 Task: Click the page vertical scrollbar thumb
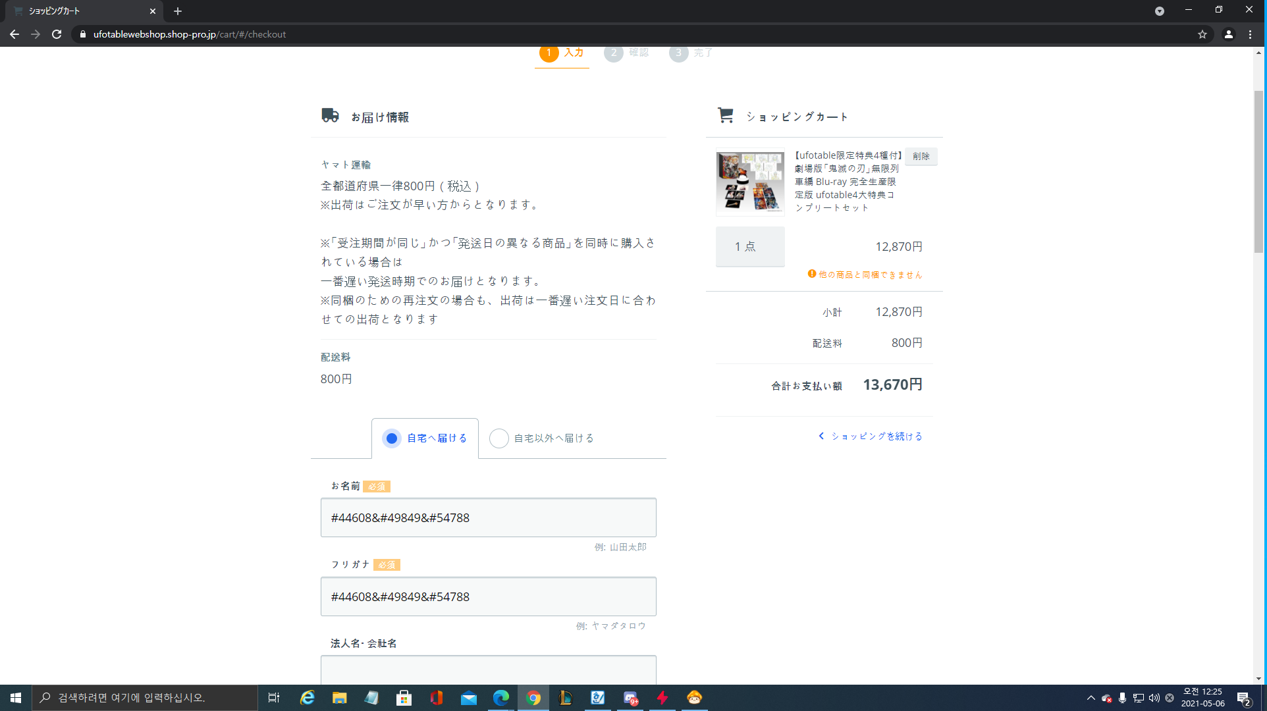pyautogui.click(x=1258, y=171)
